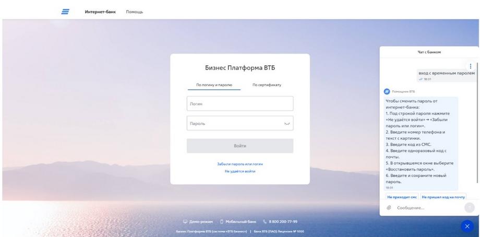Click phone number 8 800 200-77-99
The height and width of the screenshot is (237, 480).
pyautogui.click(x=283, y=221)
